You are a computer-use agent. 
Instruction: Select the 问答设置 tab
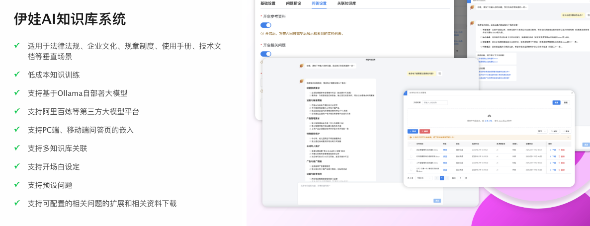(x=319, y=3)
